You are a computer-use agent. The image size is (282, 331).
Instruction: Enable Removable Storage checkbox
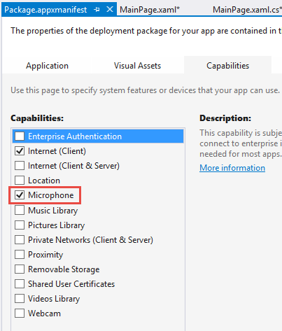pyautogui.click(x=20, y=269)
